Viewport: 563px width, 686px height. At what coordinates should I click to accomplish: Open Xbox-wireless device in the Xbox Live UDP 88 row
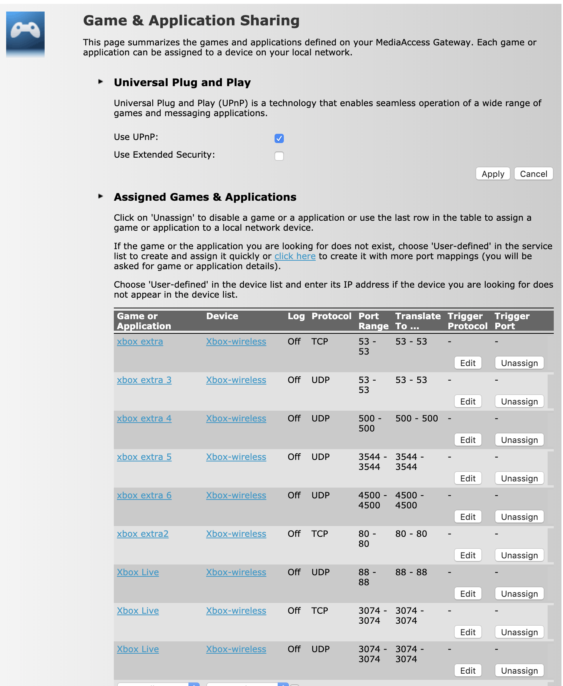(x=236, y=572)
